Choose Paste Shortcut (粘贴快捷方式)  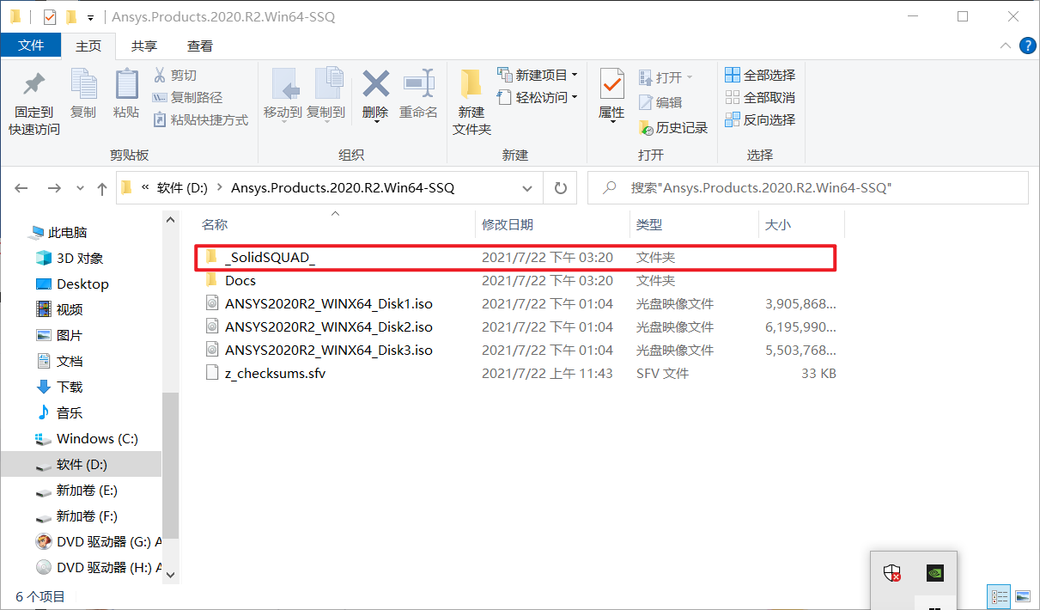click(200, 120)
